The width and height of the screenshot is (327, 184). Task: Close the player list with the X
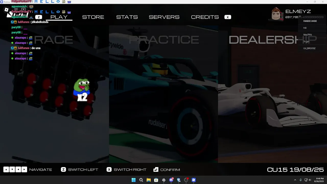click(x=300, y=17)
